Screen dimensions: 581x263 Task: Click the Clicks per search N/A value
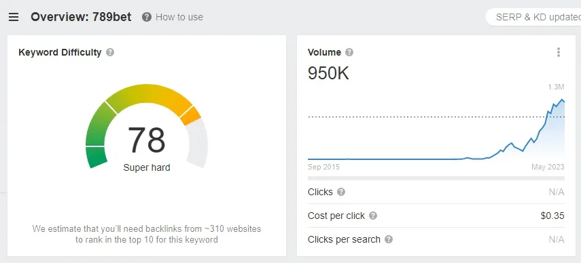click(557, 239)
